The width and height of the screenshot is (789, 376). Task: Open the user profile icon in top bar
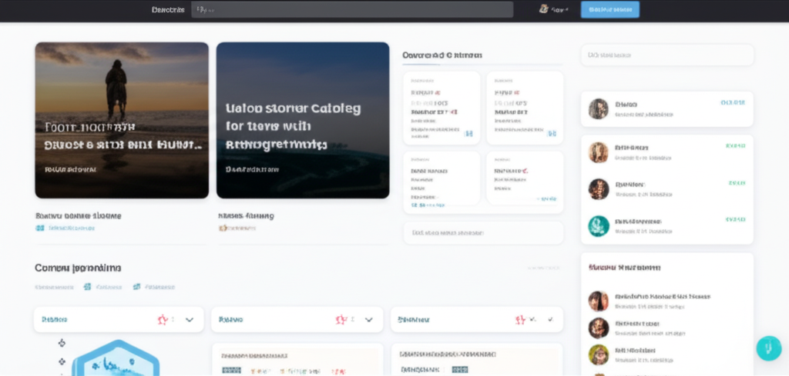(543, 9)
